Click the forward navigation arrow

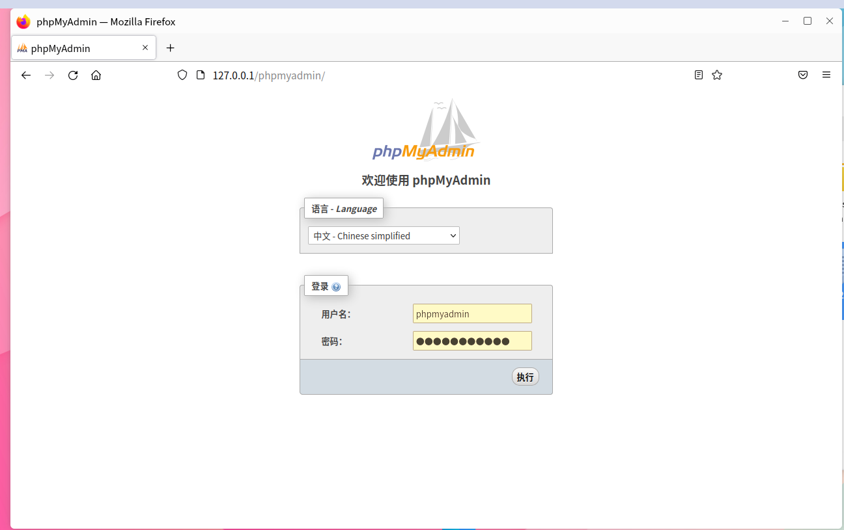tap(49, 75)
